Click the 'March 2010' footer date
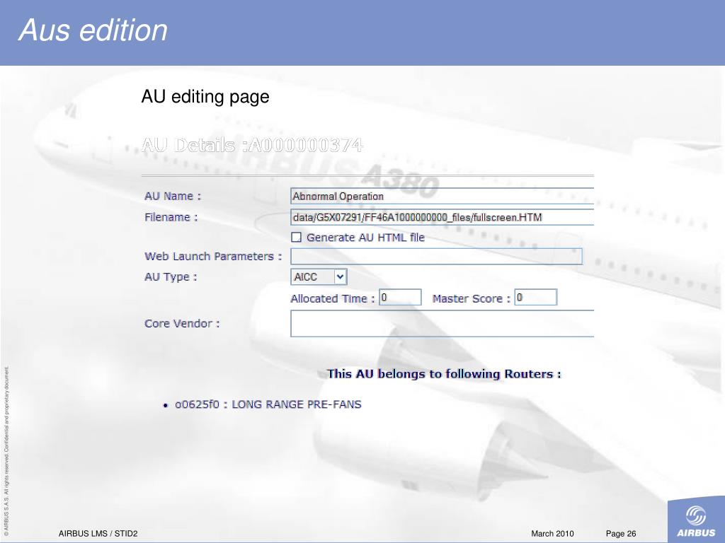725x543 pixels. point(552,534)
